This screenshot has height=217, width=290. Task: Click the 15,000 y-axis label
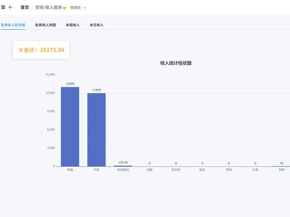[50, 75]
